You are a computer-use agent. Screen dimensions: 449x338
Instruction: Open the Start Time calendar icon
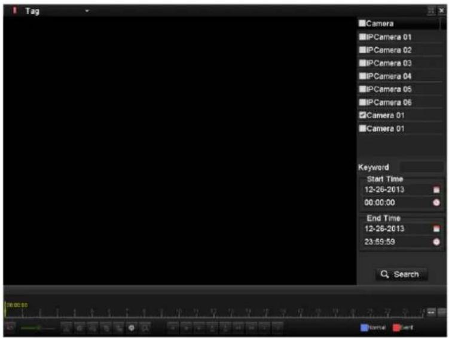(x=436, y=190)
